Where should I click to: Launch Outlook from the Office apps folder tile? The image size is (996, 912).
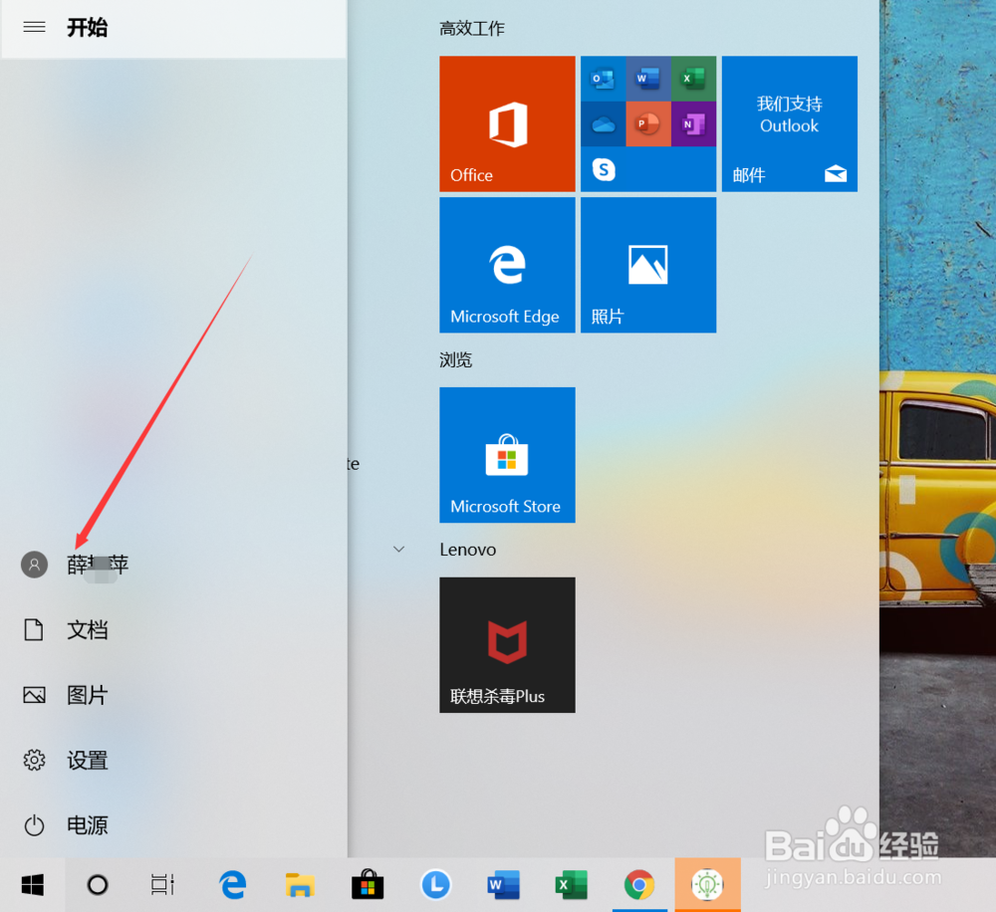click(x=603, y=79)
